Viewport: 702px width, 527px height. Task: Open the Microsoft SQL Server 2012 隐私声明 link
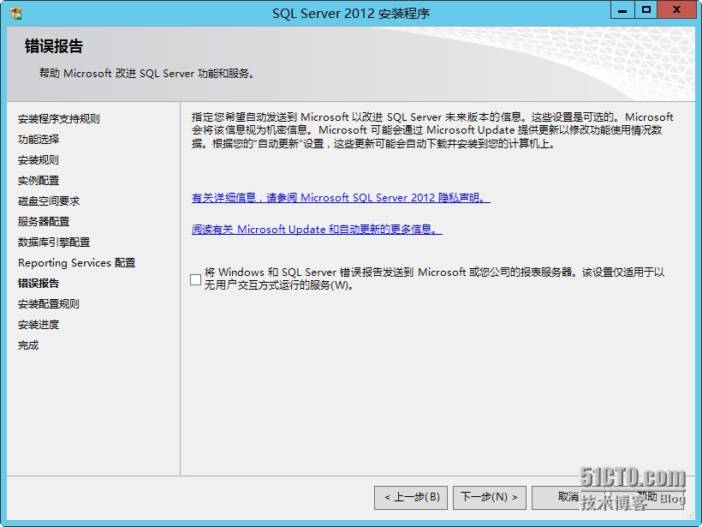click(x=341, y=198)
